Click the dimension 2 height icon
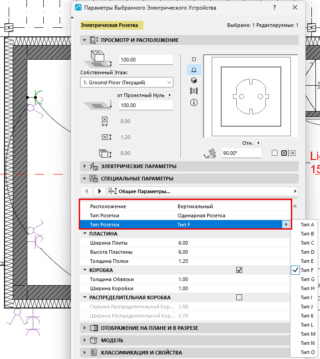The image size is (320, 359). [x=107, y=137]
